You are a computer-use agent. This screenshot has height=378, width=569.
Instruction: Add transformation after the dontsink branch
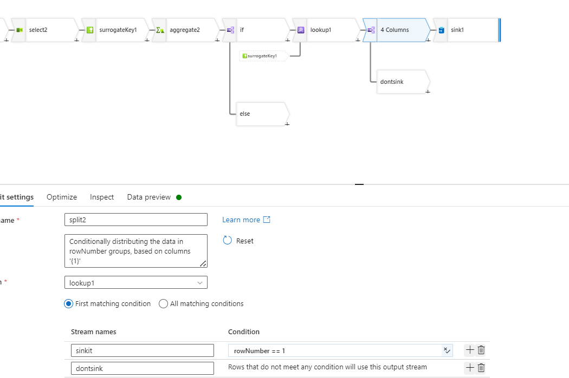pyautogui.click(x=428, y=91)
